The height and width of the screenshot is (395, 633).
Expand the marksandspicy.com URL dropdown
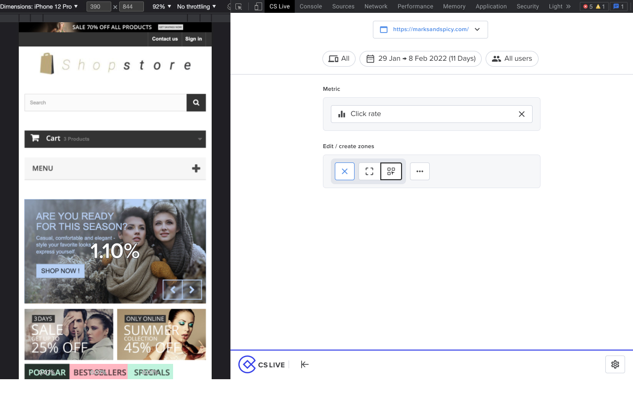[x=430, y=30]
